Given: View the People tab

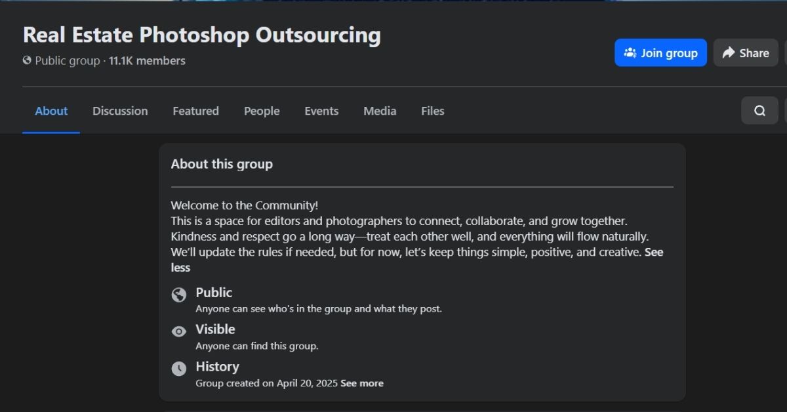Looking at the screenshot, I should pos(262,112).
